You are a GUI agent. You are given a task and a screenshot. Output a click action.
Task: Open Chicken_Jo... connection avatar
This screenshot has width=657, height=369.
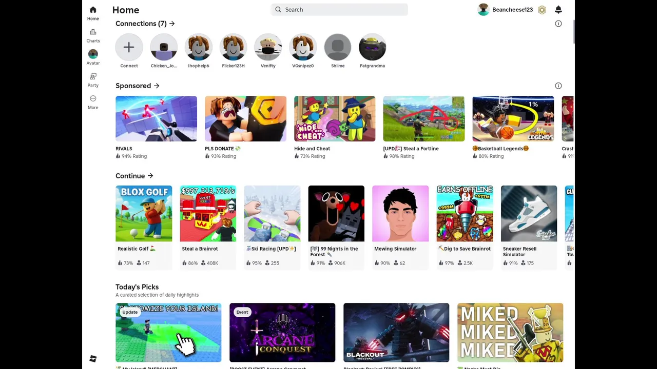[x=164, y=47]
